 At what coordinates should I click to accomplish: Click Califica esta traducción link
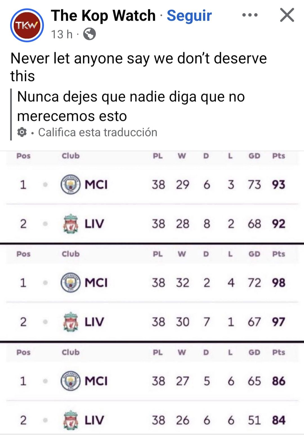[97, 132]
